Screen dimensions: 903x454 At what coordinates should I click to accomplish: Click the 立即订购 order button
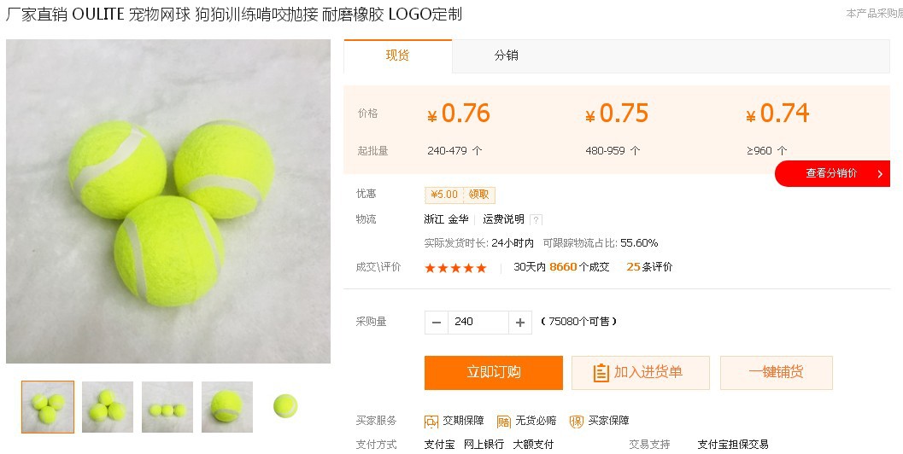494,373
